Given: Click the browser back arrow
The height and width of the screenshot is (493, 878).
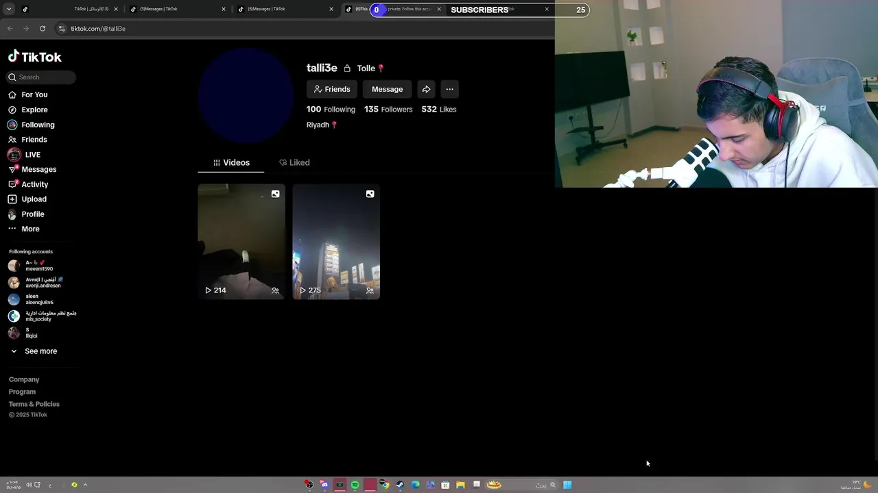Looking at the screenshot, I should coord(10,29).
